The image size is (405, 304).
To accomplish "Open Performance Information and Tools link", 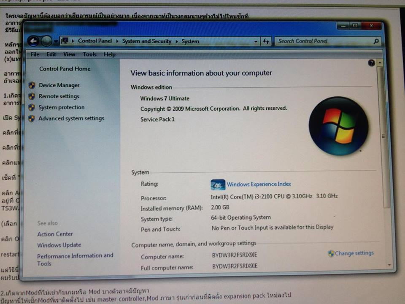I will coord(75,260).
